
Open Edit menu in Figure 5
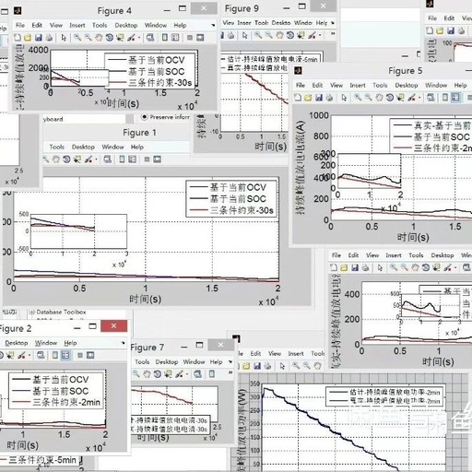tap(317, 85)
